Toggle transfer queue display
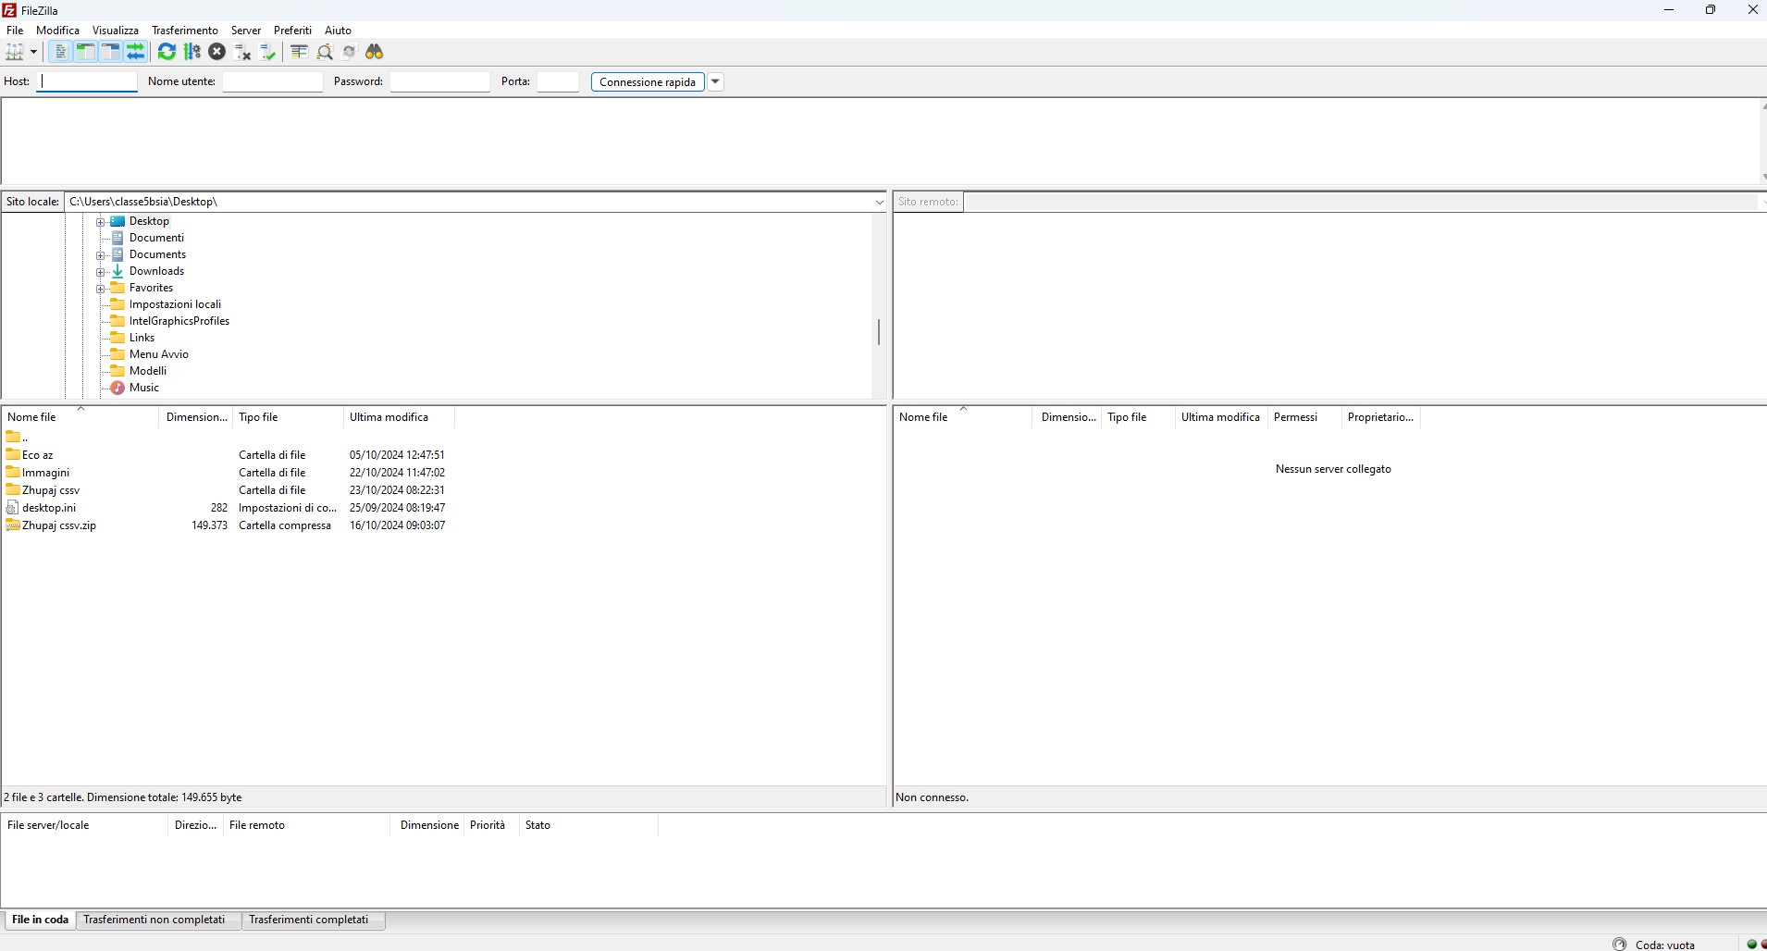Viewport: 1767px width, 951px height. (x=135, y=52)
